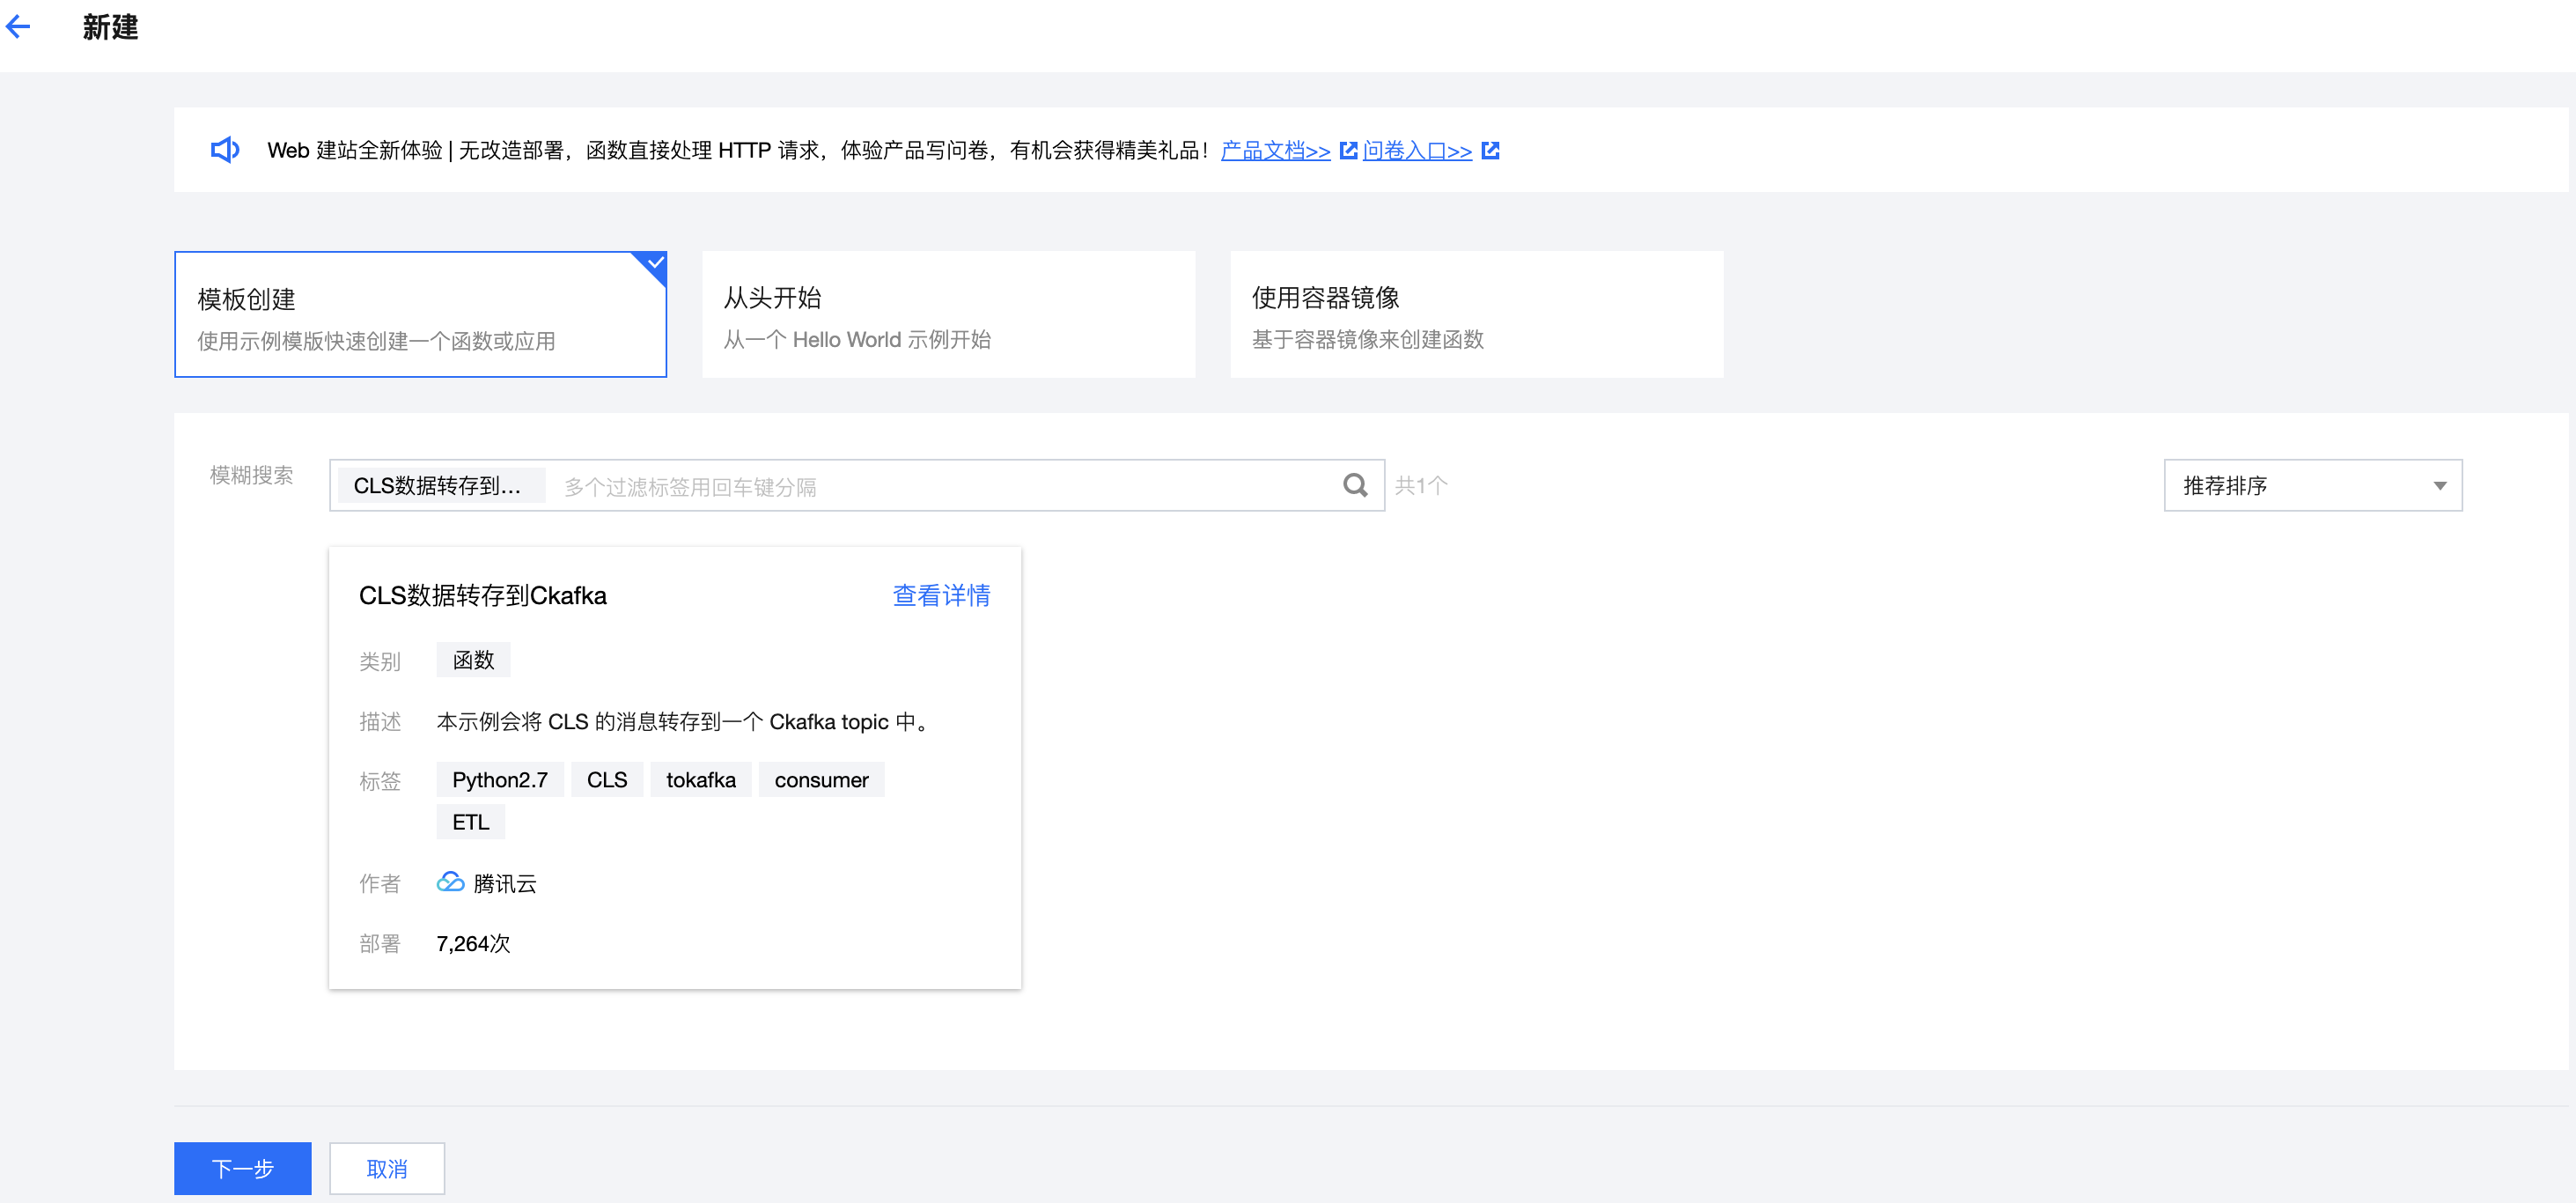Image resolution: width=2576 pixels, height=1203 pixels.
Task: Click the 腾讯云 author name
Action: (x=505, y=883)
